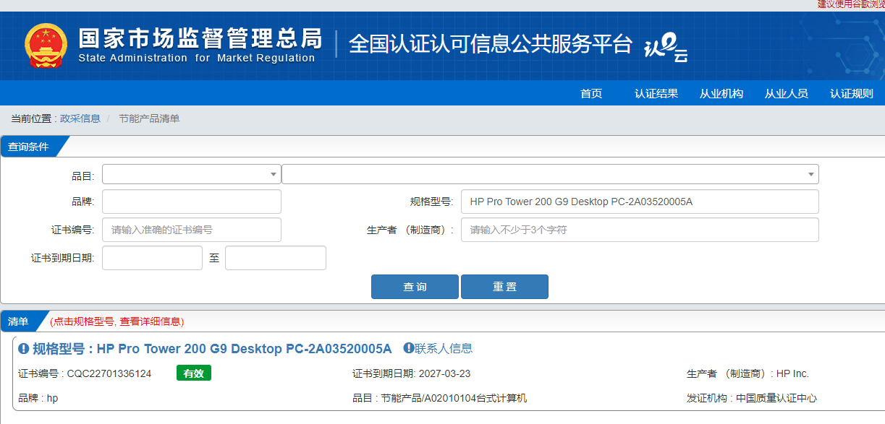The image size is (885, 424).
Task: Click the green 有效 status badge
Action: [x=194, y=373]
